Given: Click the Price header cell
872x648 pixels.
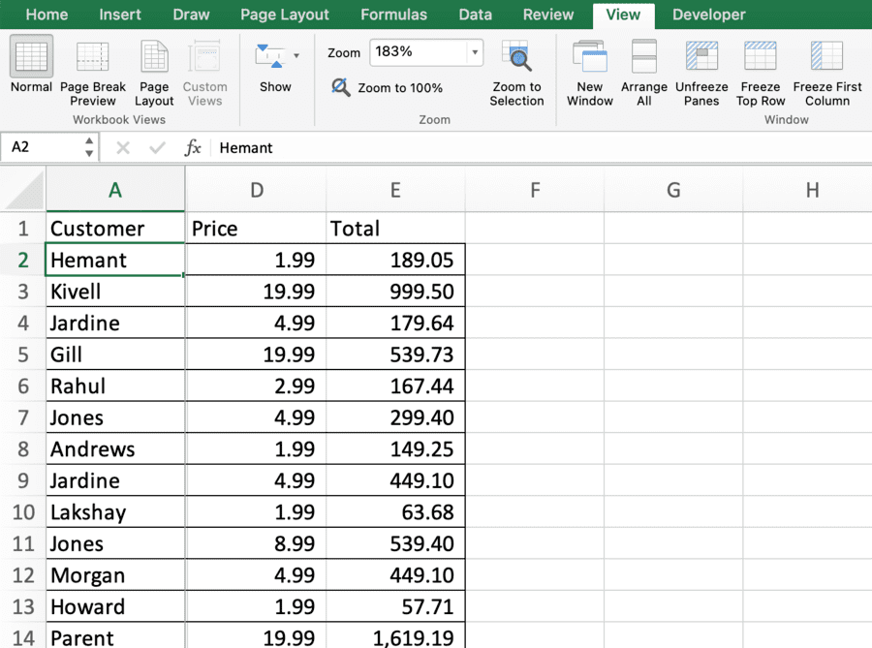Looking at the screenshot, I should tap(256, 229).
